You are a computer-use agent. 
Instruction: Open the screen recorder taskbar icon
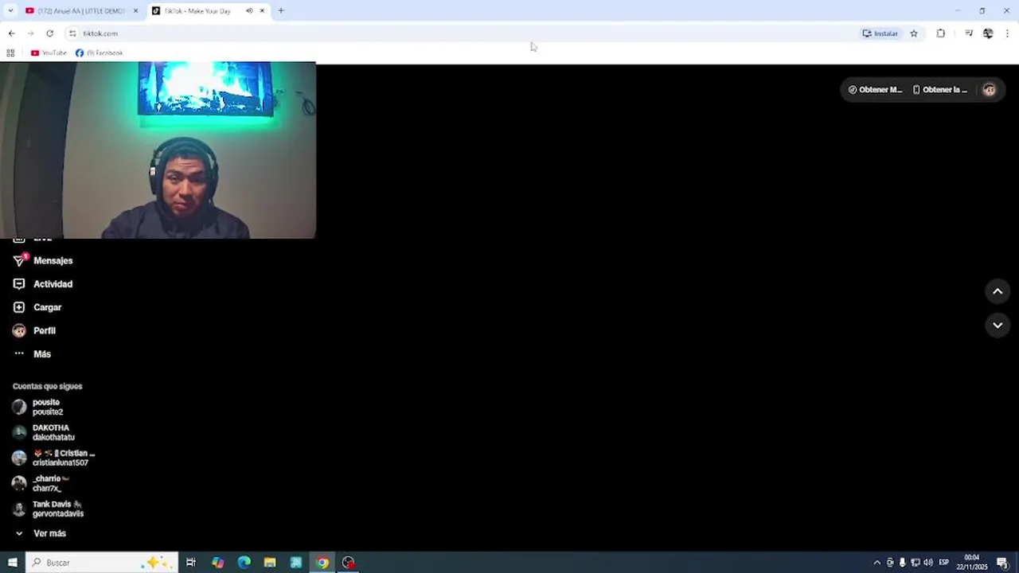[x=348, y=563]
